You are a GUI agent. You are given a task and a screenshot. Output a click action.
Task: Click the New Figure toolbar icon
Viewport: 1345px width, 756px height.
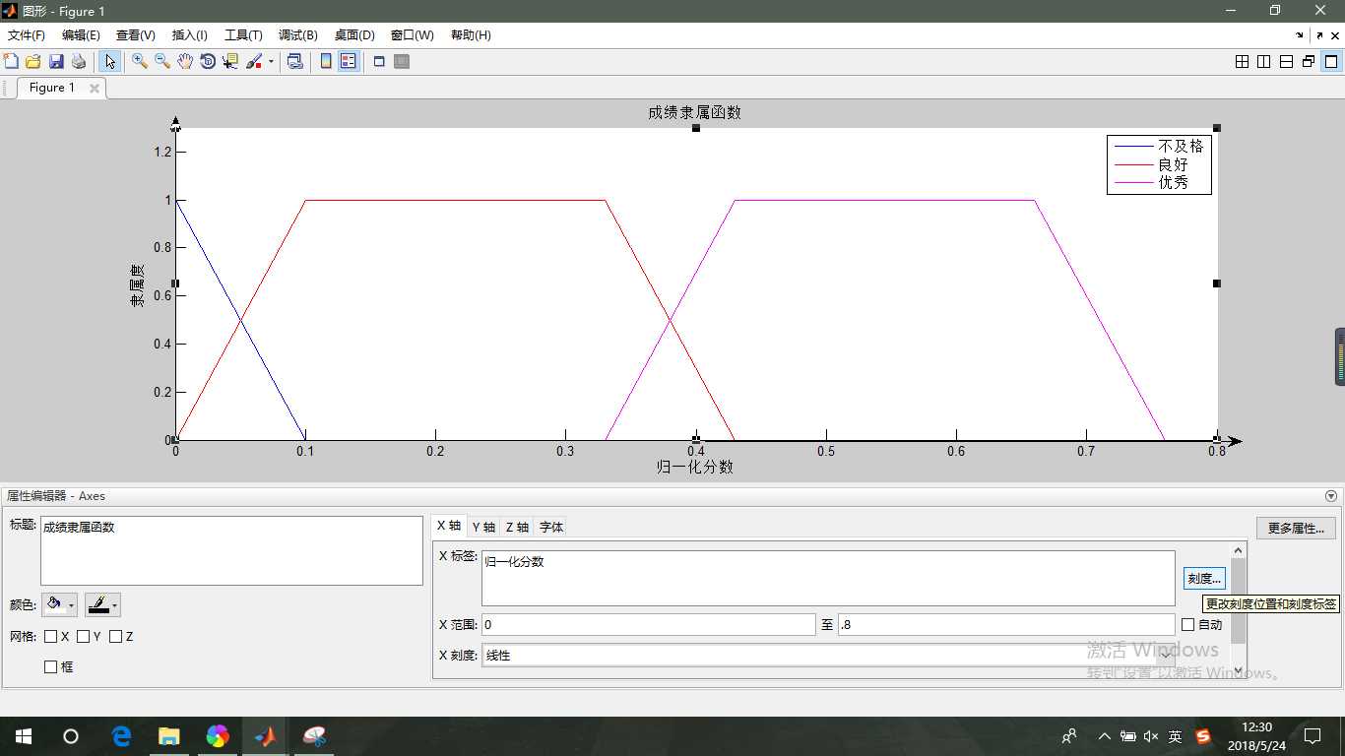[12, 61]
